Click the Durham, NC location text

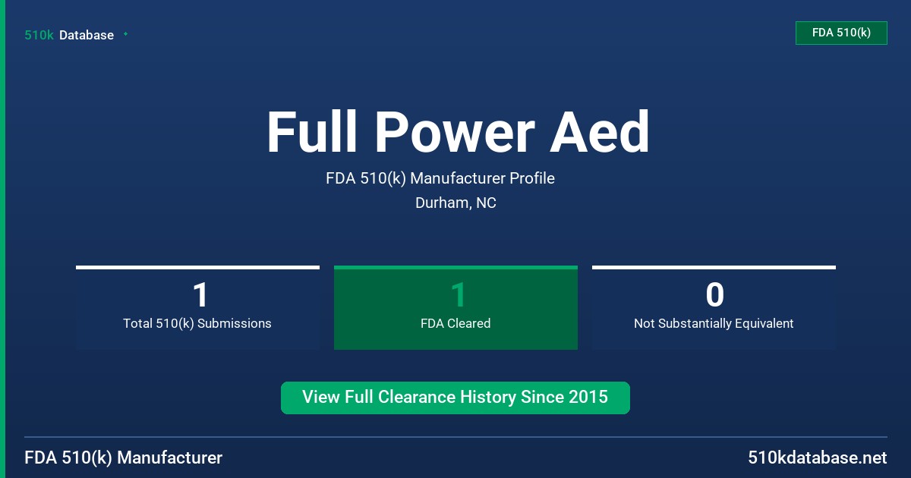[x=455, y=203]
